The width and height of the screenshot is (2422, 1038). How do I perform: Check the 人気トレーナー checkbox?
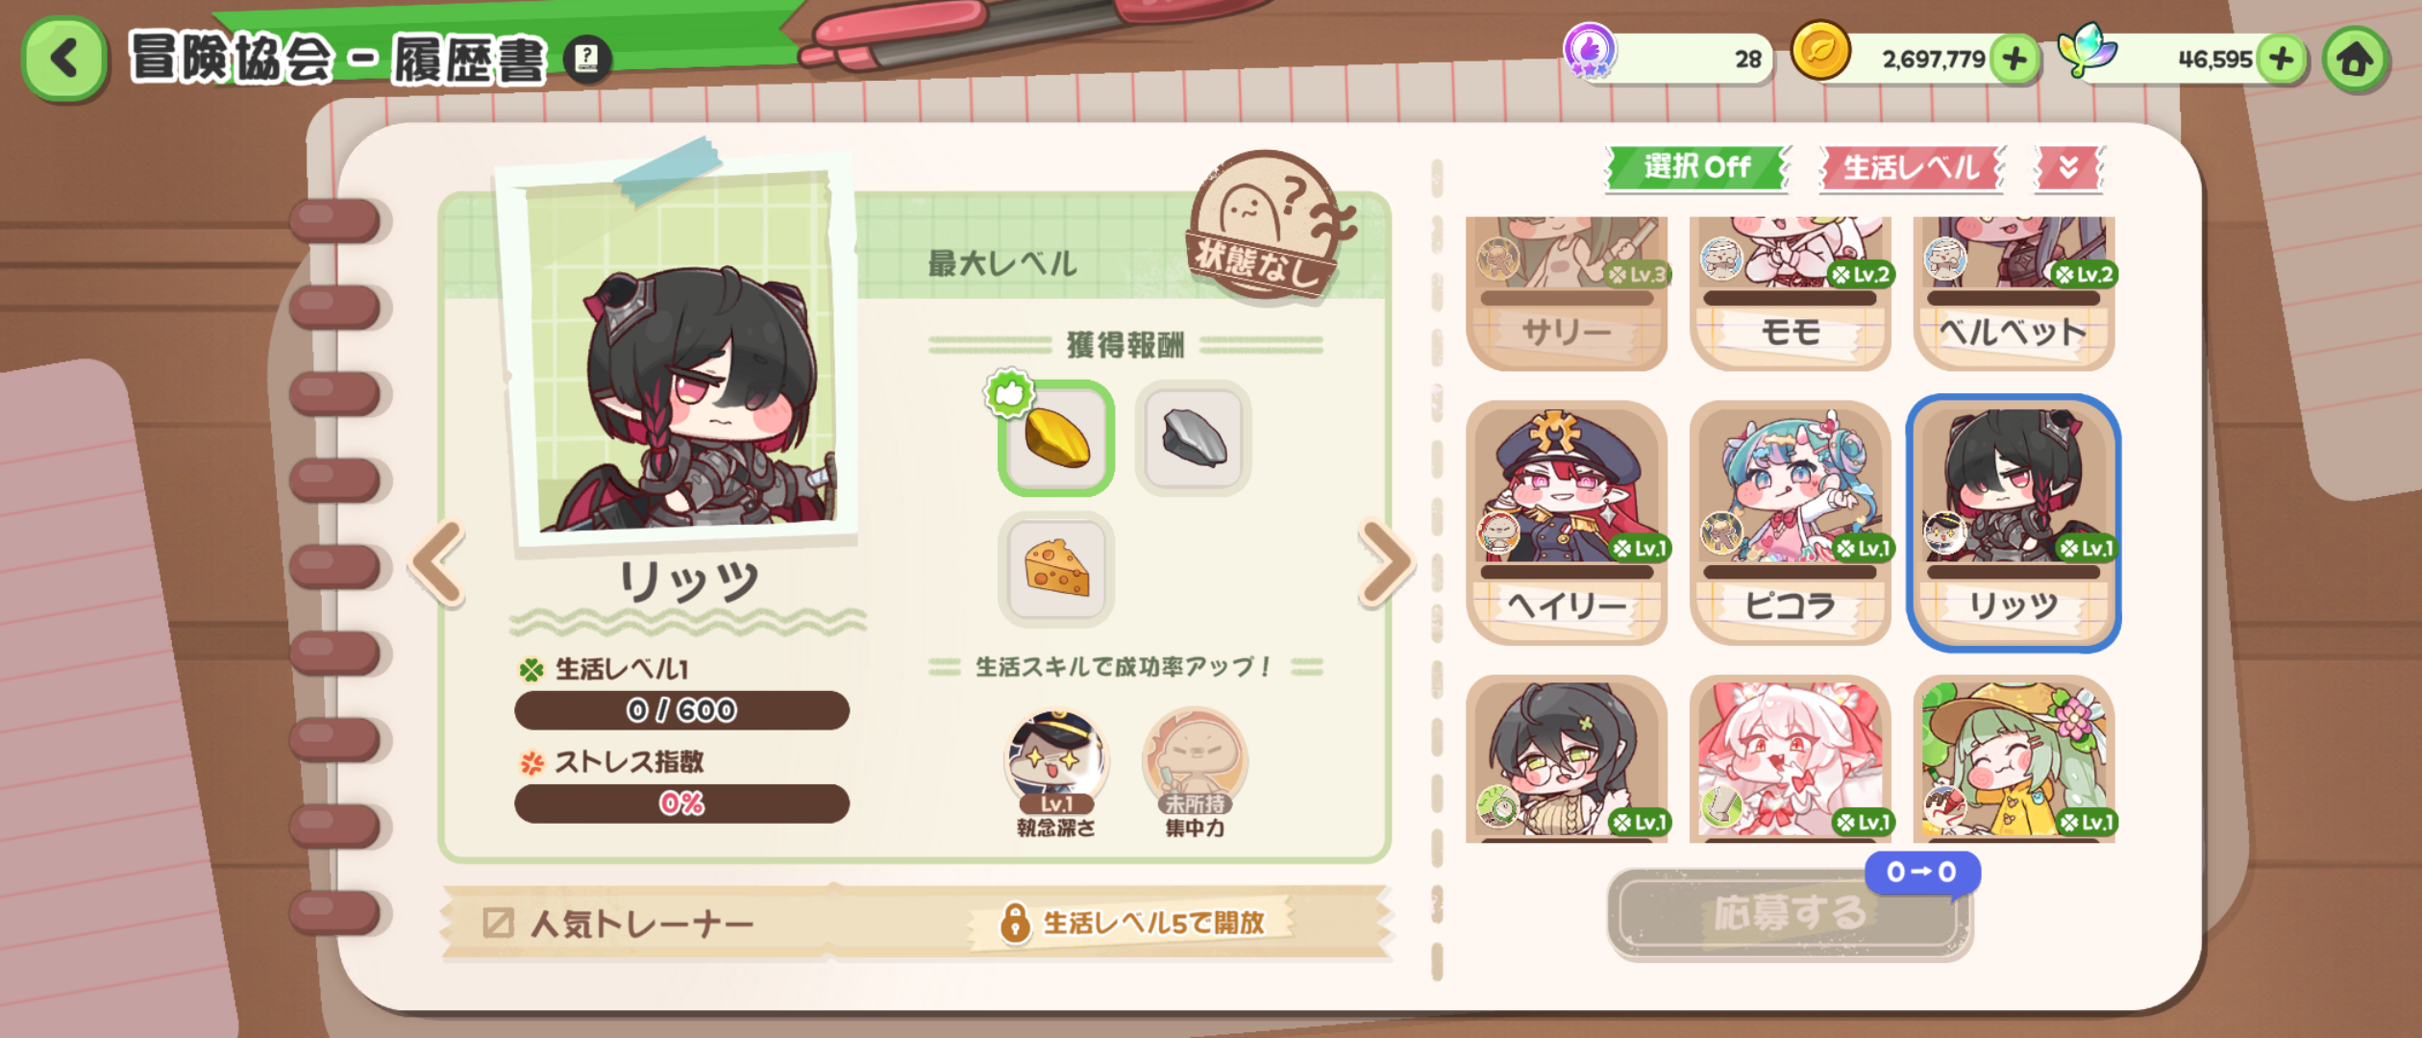(498, 924)
